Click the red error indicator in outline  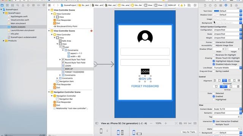(x=92, y=31)
